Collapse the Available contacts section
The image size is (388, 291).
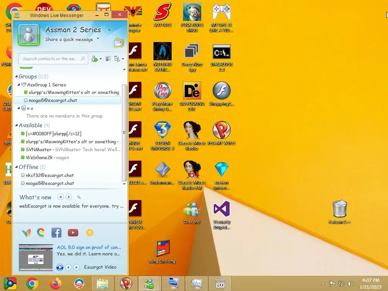[x=16, y=125]
